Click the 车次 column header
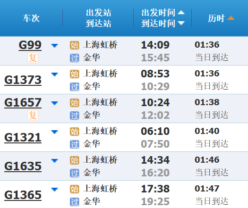The image size is (248, 208). pyautogui.click(x=31, y=18)
